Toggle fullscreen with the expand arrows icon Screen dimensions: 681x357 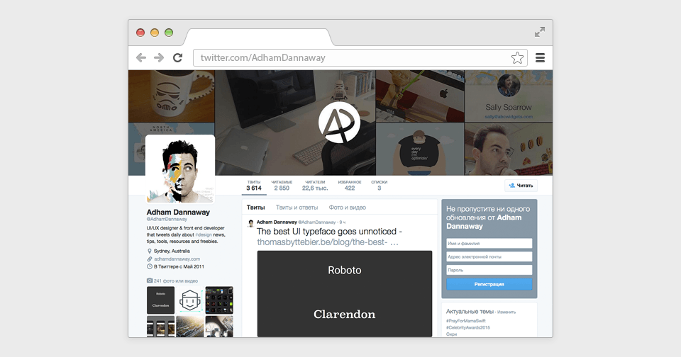(539, 32)
